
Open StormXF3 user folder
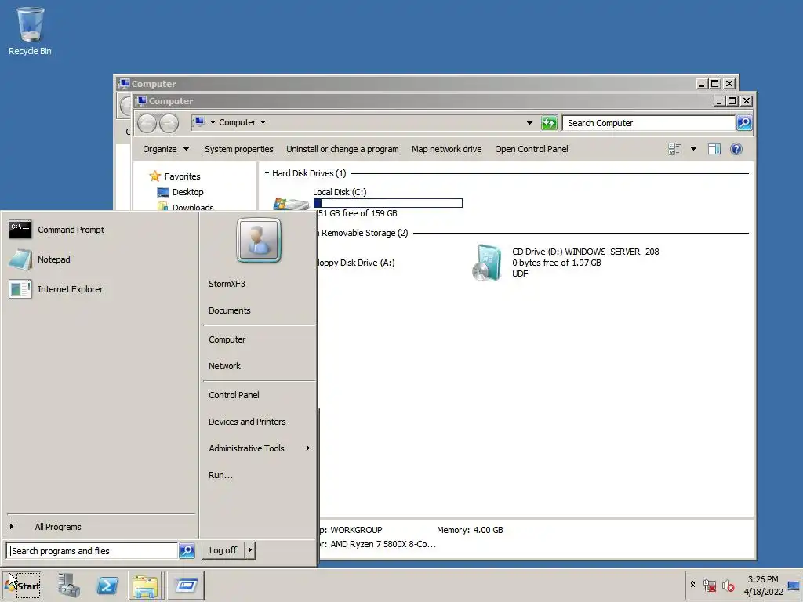pos(227,284)
